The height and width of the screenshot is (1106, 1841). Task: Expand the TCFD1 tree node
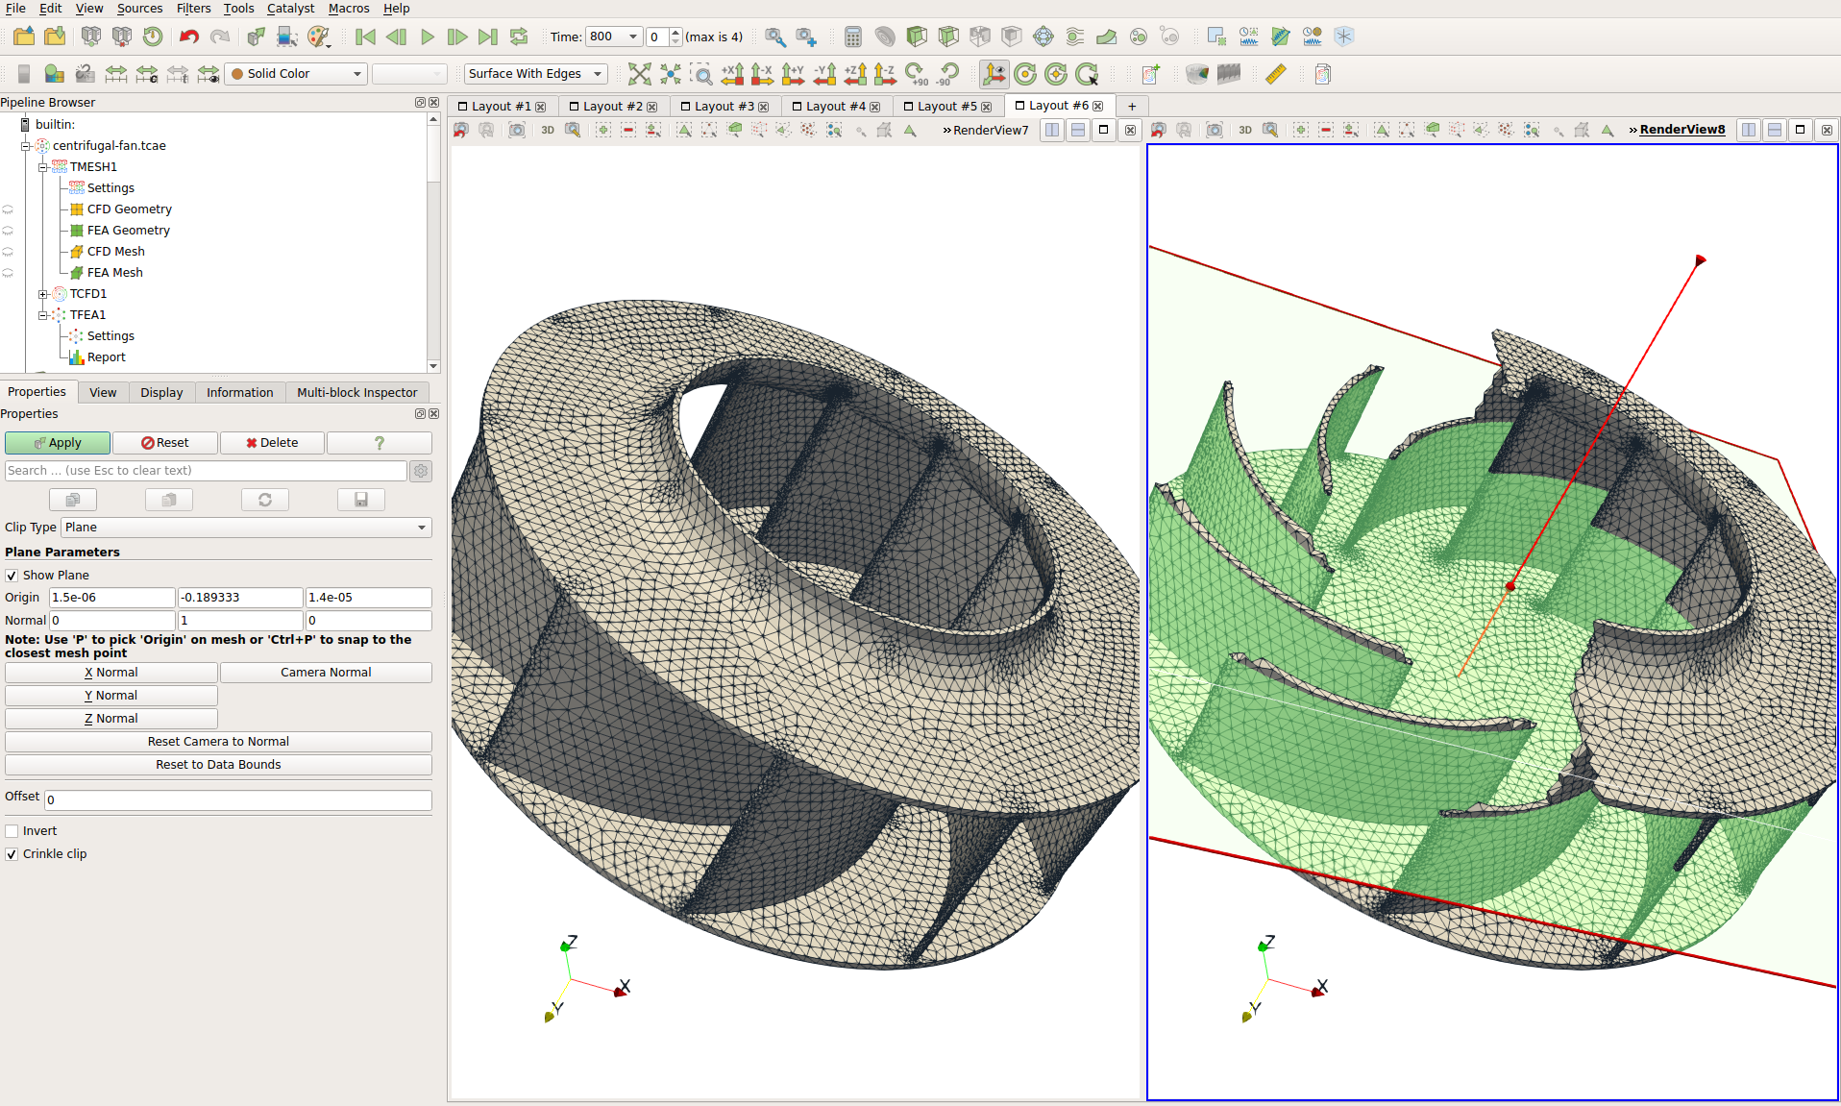click(42, 294)
